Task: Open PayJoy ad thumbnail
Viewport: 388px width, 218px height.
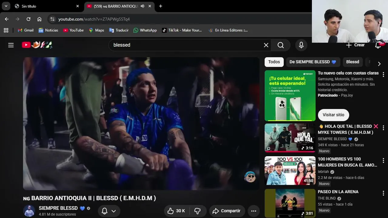Action: tap(290, 96)
